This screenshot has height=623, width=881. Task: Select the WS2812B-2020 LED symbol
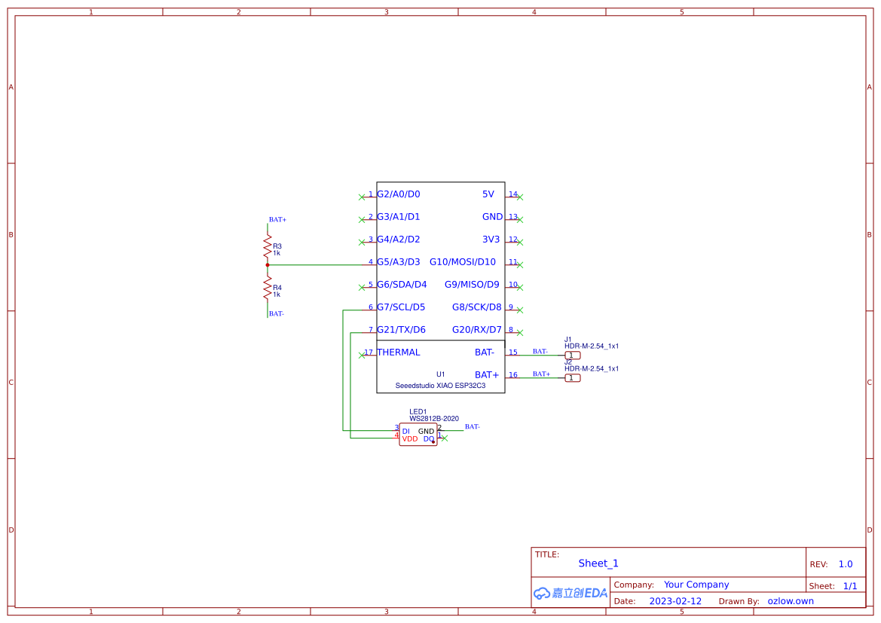(x=418, y=435)
